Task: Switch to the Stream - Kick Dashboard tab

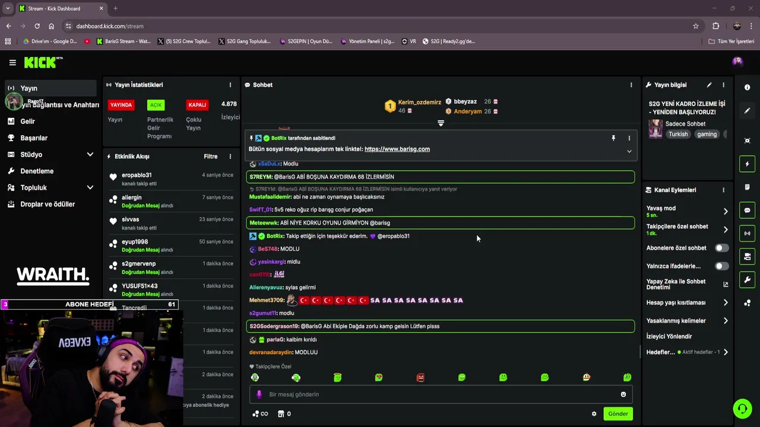Action: pos(61,8)
